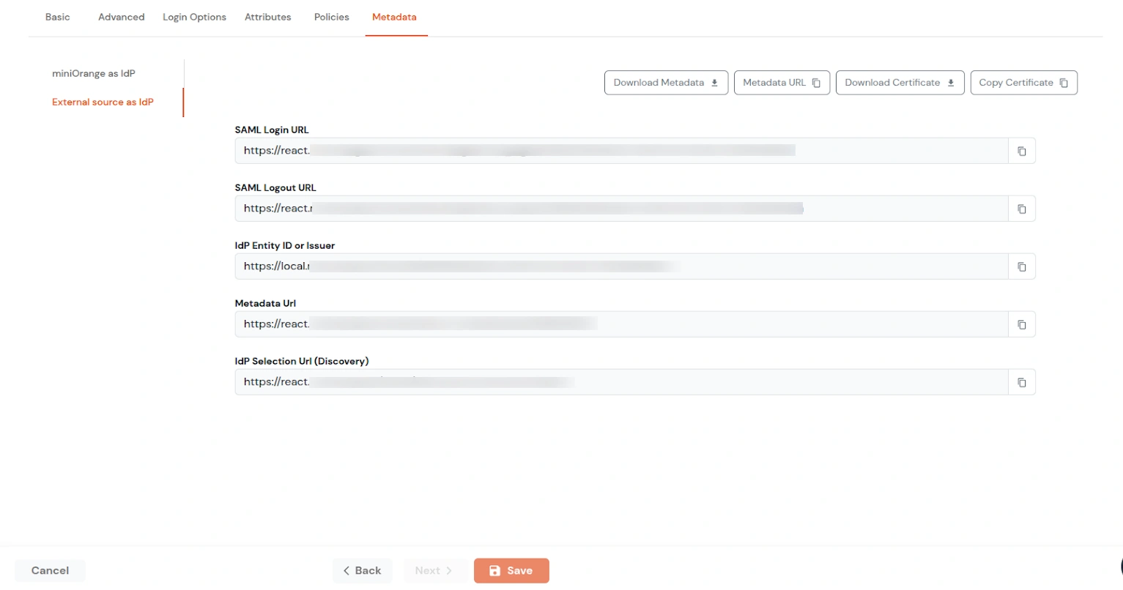The height and width of the screenshot is (590, 1123).
Task: Click the save disk icon on Save button
Action: 497,570
